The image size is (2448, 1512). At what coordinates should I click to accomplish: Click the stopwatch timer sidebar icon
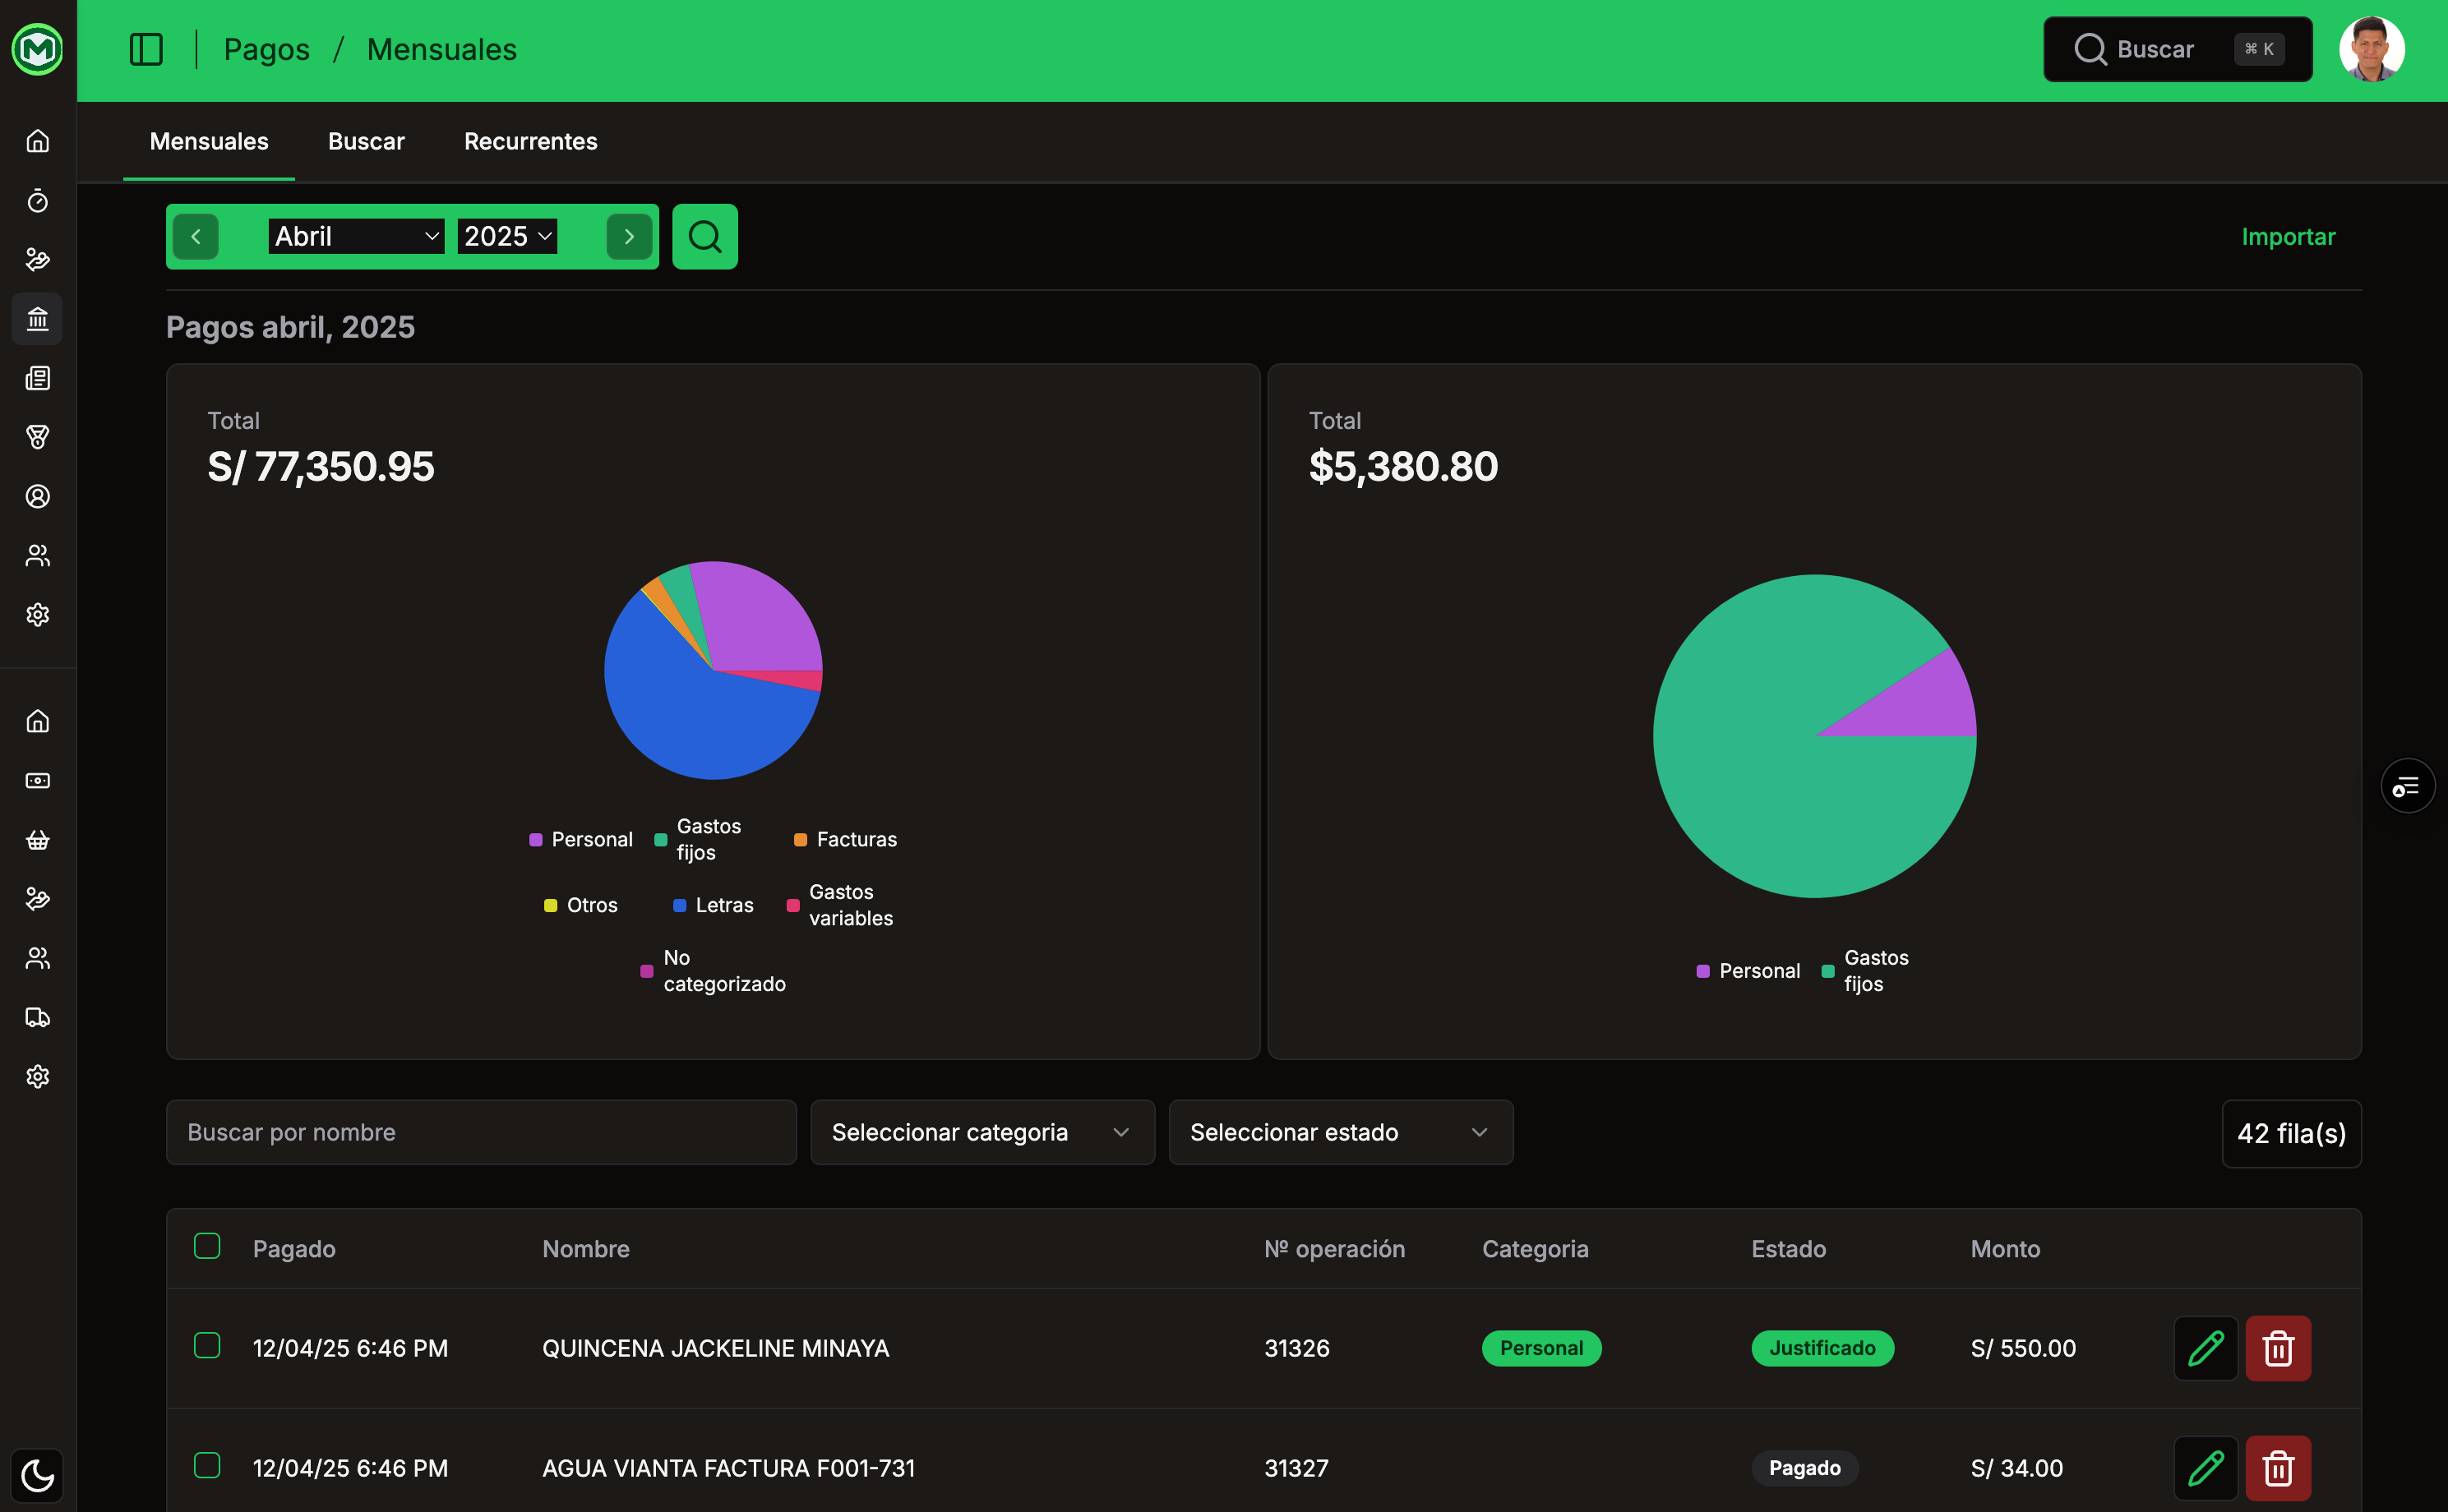[38, 201]
